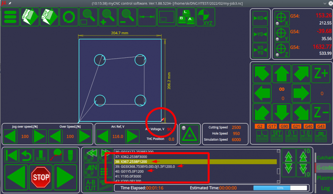The width and height of the screenshot is (333, 194).
Task: Click the job progress bar at 69%
Action: [280, 188]
